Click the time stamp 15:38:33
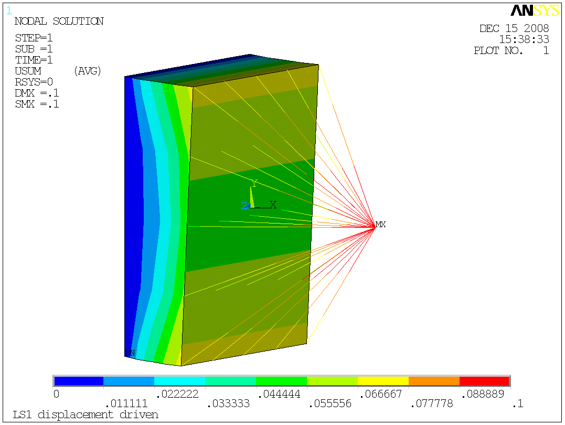This screenshot has width=565, height=425. pos(524,39)
